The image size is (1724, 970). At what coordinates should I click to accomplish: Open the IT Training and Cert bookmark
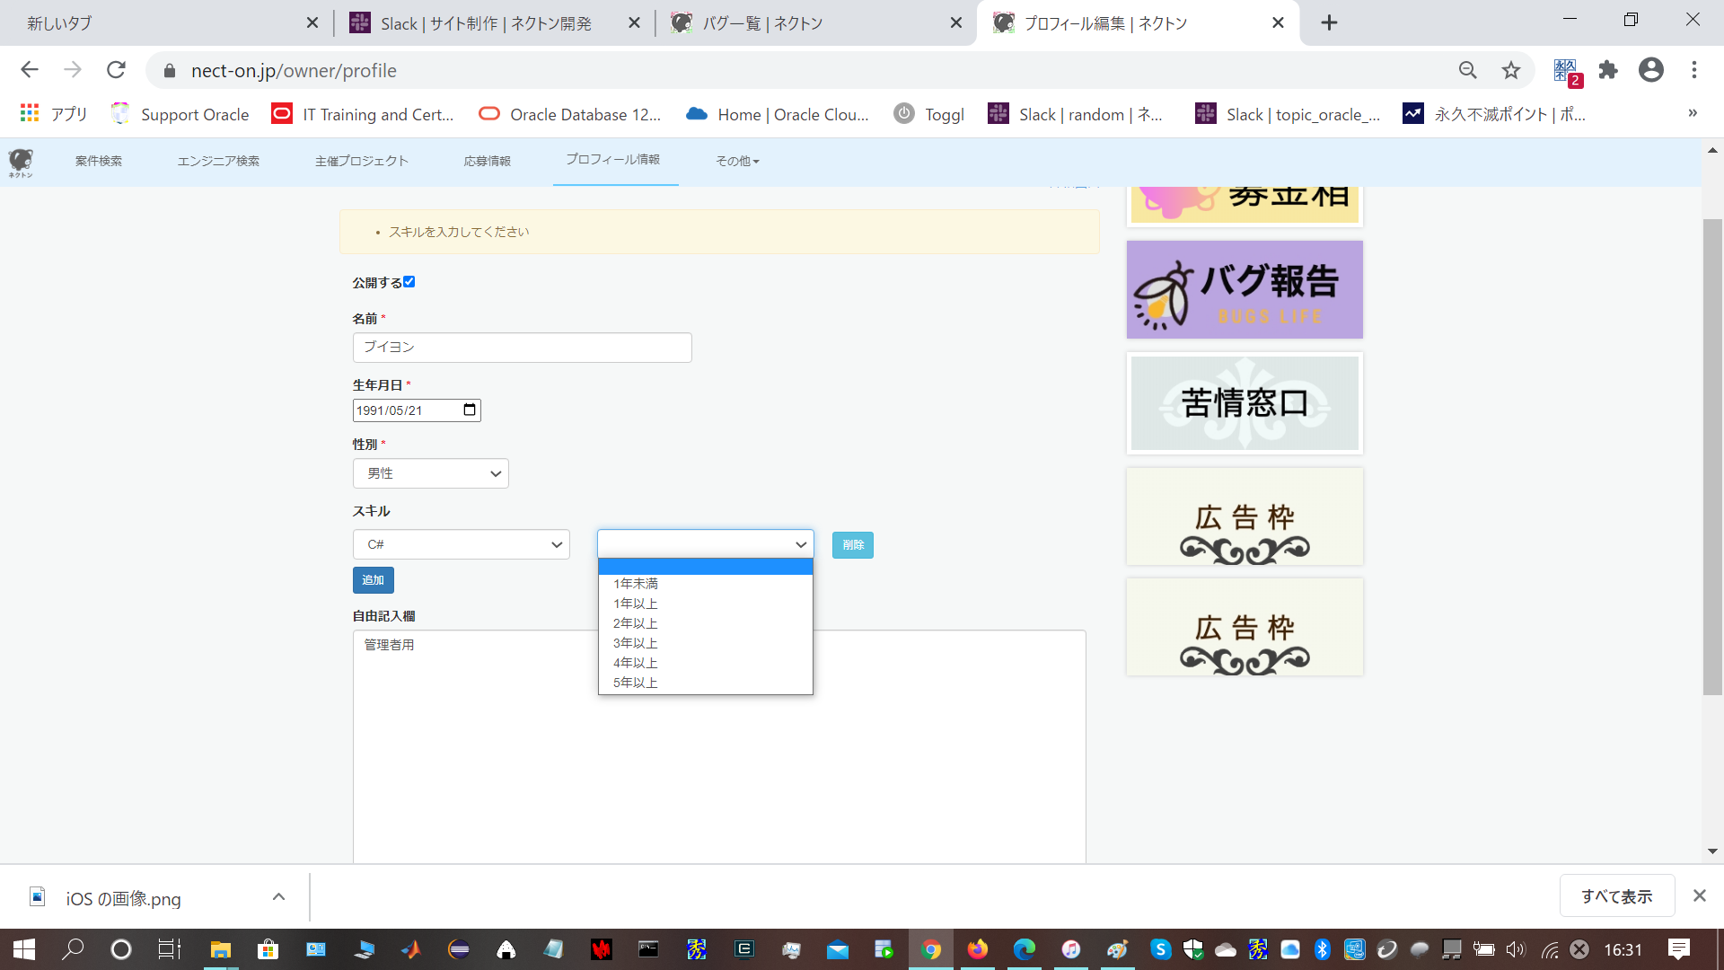coord(364,114)
